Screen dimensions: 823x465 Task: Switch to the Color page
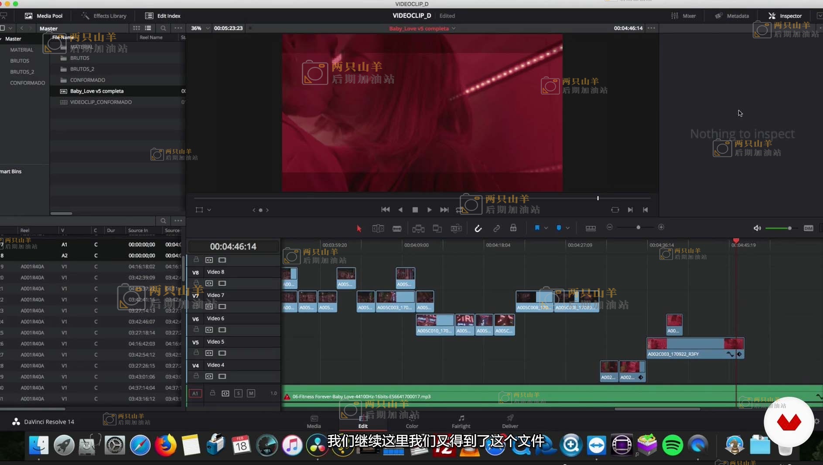(x=412, y=421)
